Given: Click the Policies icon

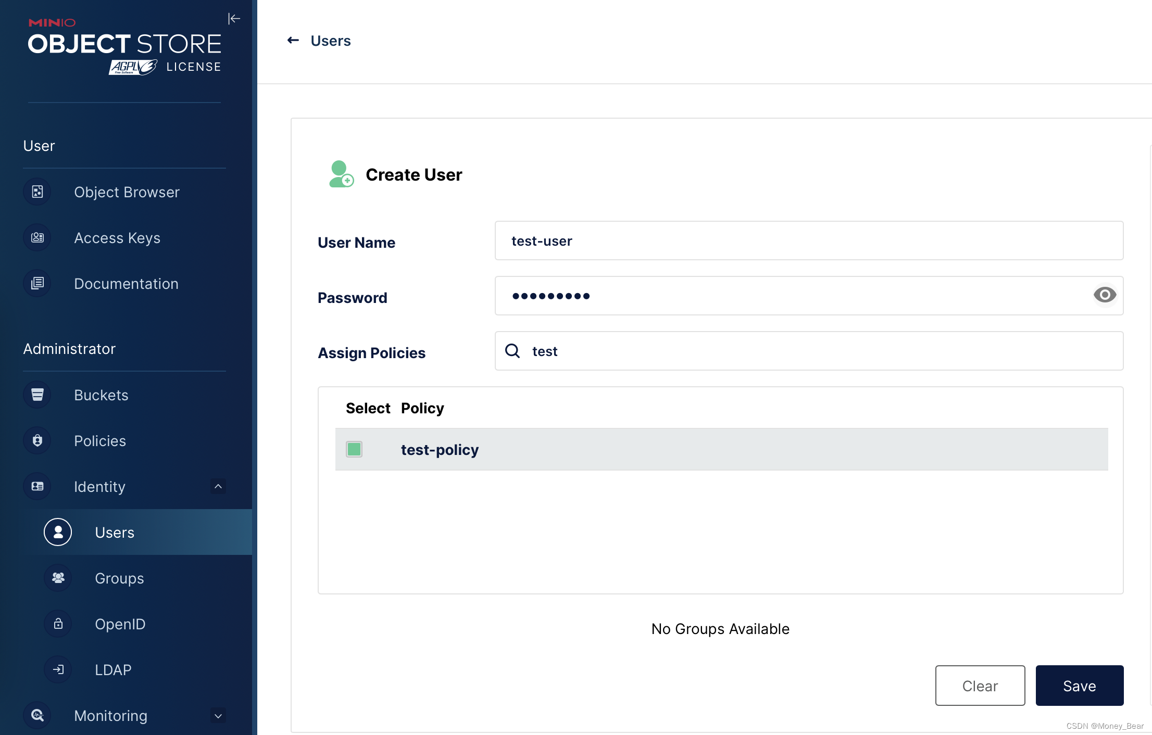Looking at the screenshot, I should [x=37, y=440].
